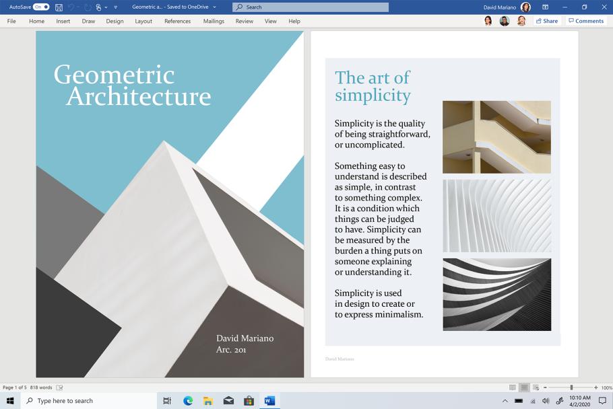Click the Redo icon
This screenshot has width=613, height=409.
(88, 7)
